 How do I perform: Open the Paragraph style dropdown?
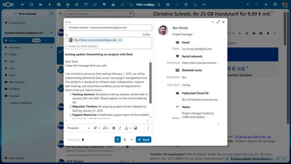78,128
